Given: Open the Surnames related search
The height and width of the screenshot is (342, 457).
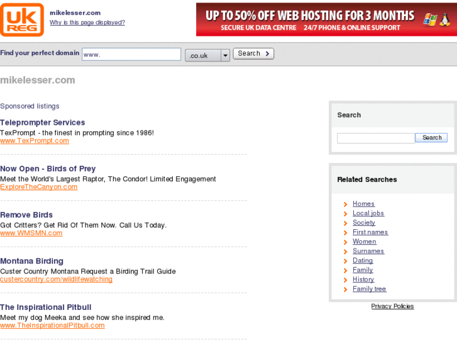Looking at the screenshot, I should pyautogui.click(x=368, y=251).
